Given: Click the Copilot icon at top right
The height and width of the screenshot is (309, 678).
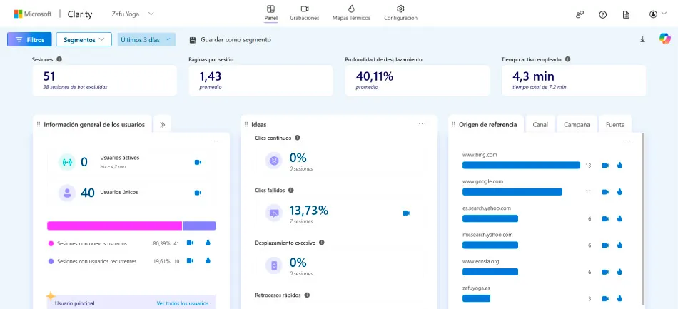Looking at the screenshot, I should pyautogui.click(x=664, y=39).
